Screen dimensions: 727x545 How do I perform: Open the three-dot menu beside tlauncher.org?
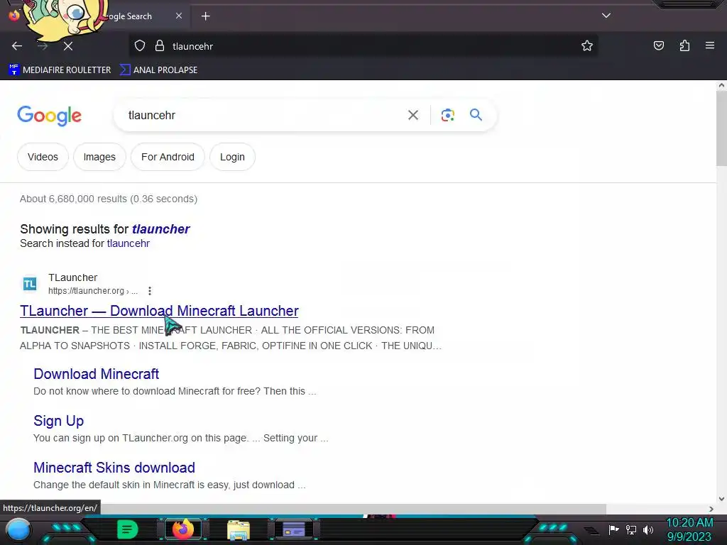[149, 291]
